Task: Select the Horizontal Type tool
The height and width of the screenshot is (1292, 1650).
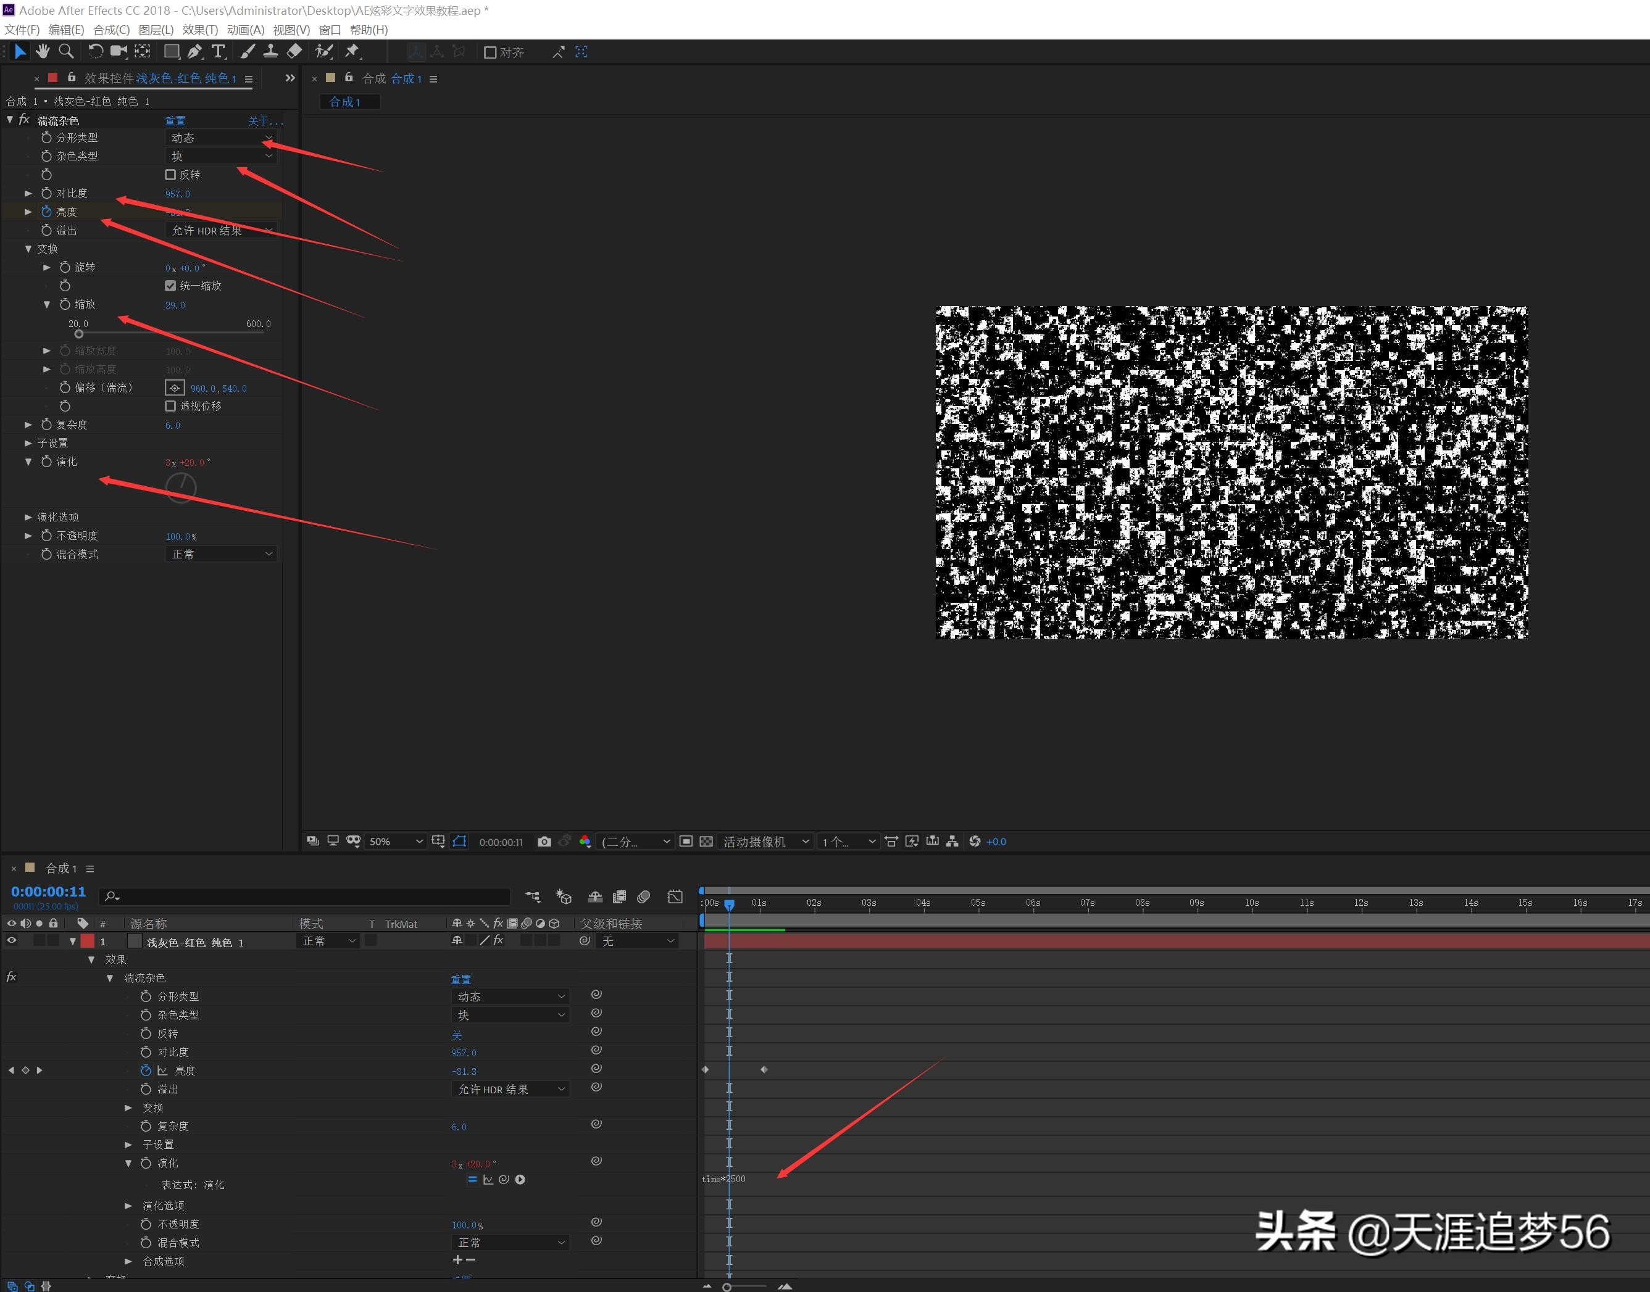Action: tap(218, 51)
